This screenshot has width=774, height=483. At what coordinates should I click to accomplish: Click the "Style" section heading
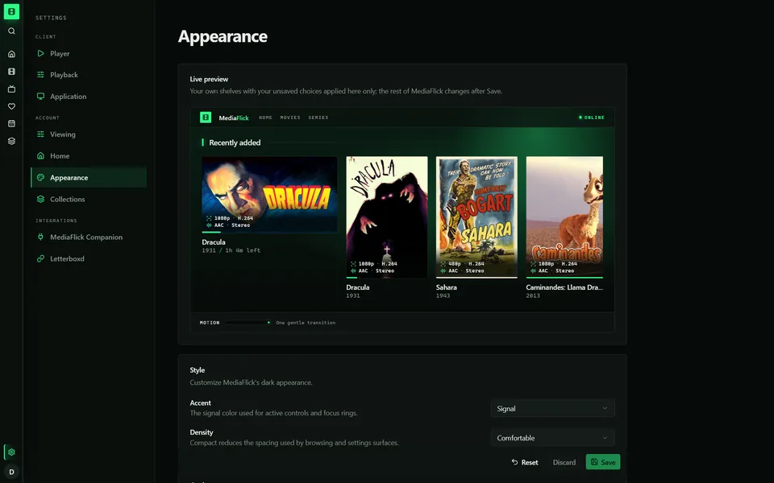pyautogui.click(x=197, y=370)
